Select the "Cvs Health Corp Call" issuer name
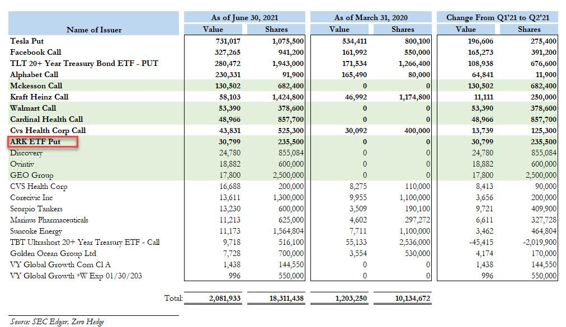Screen dimensions: 566x327 click(48, 131)
